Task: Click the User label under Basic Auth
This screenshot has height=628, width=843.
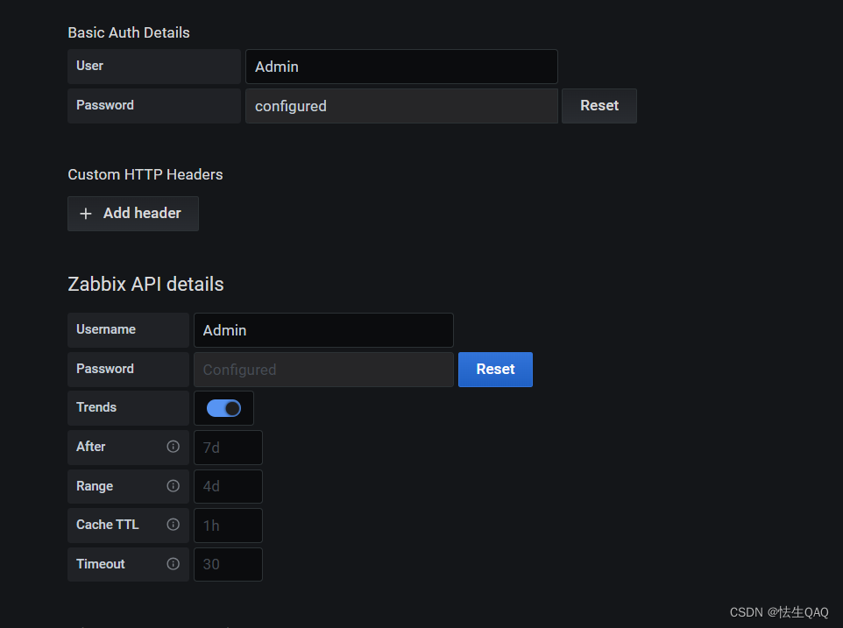Action: coord(89,66)
